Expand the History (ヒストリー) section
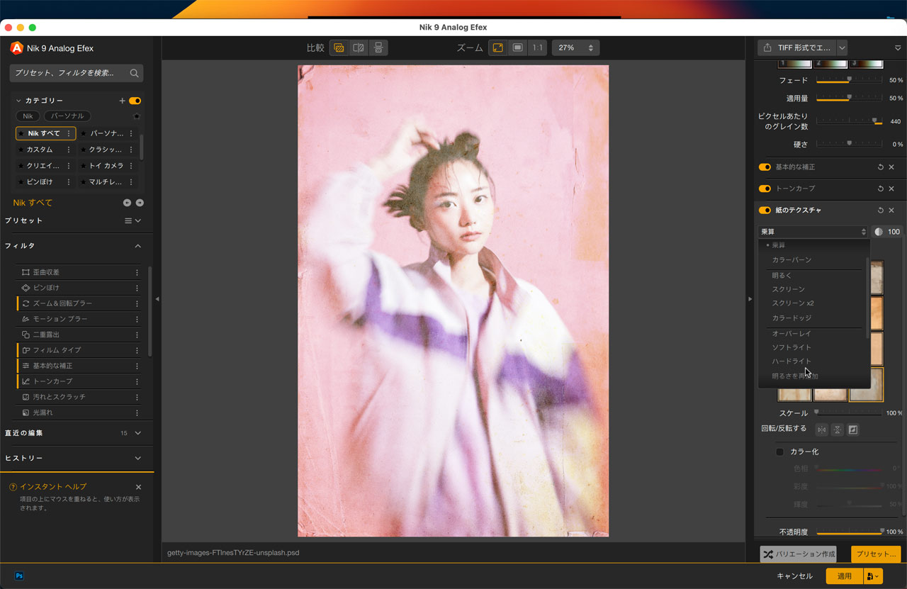 pos(138,458)
